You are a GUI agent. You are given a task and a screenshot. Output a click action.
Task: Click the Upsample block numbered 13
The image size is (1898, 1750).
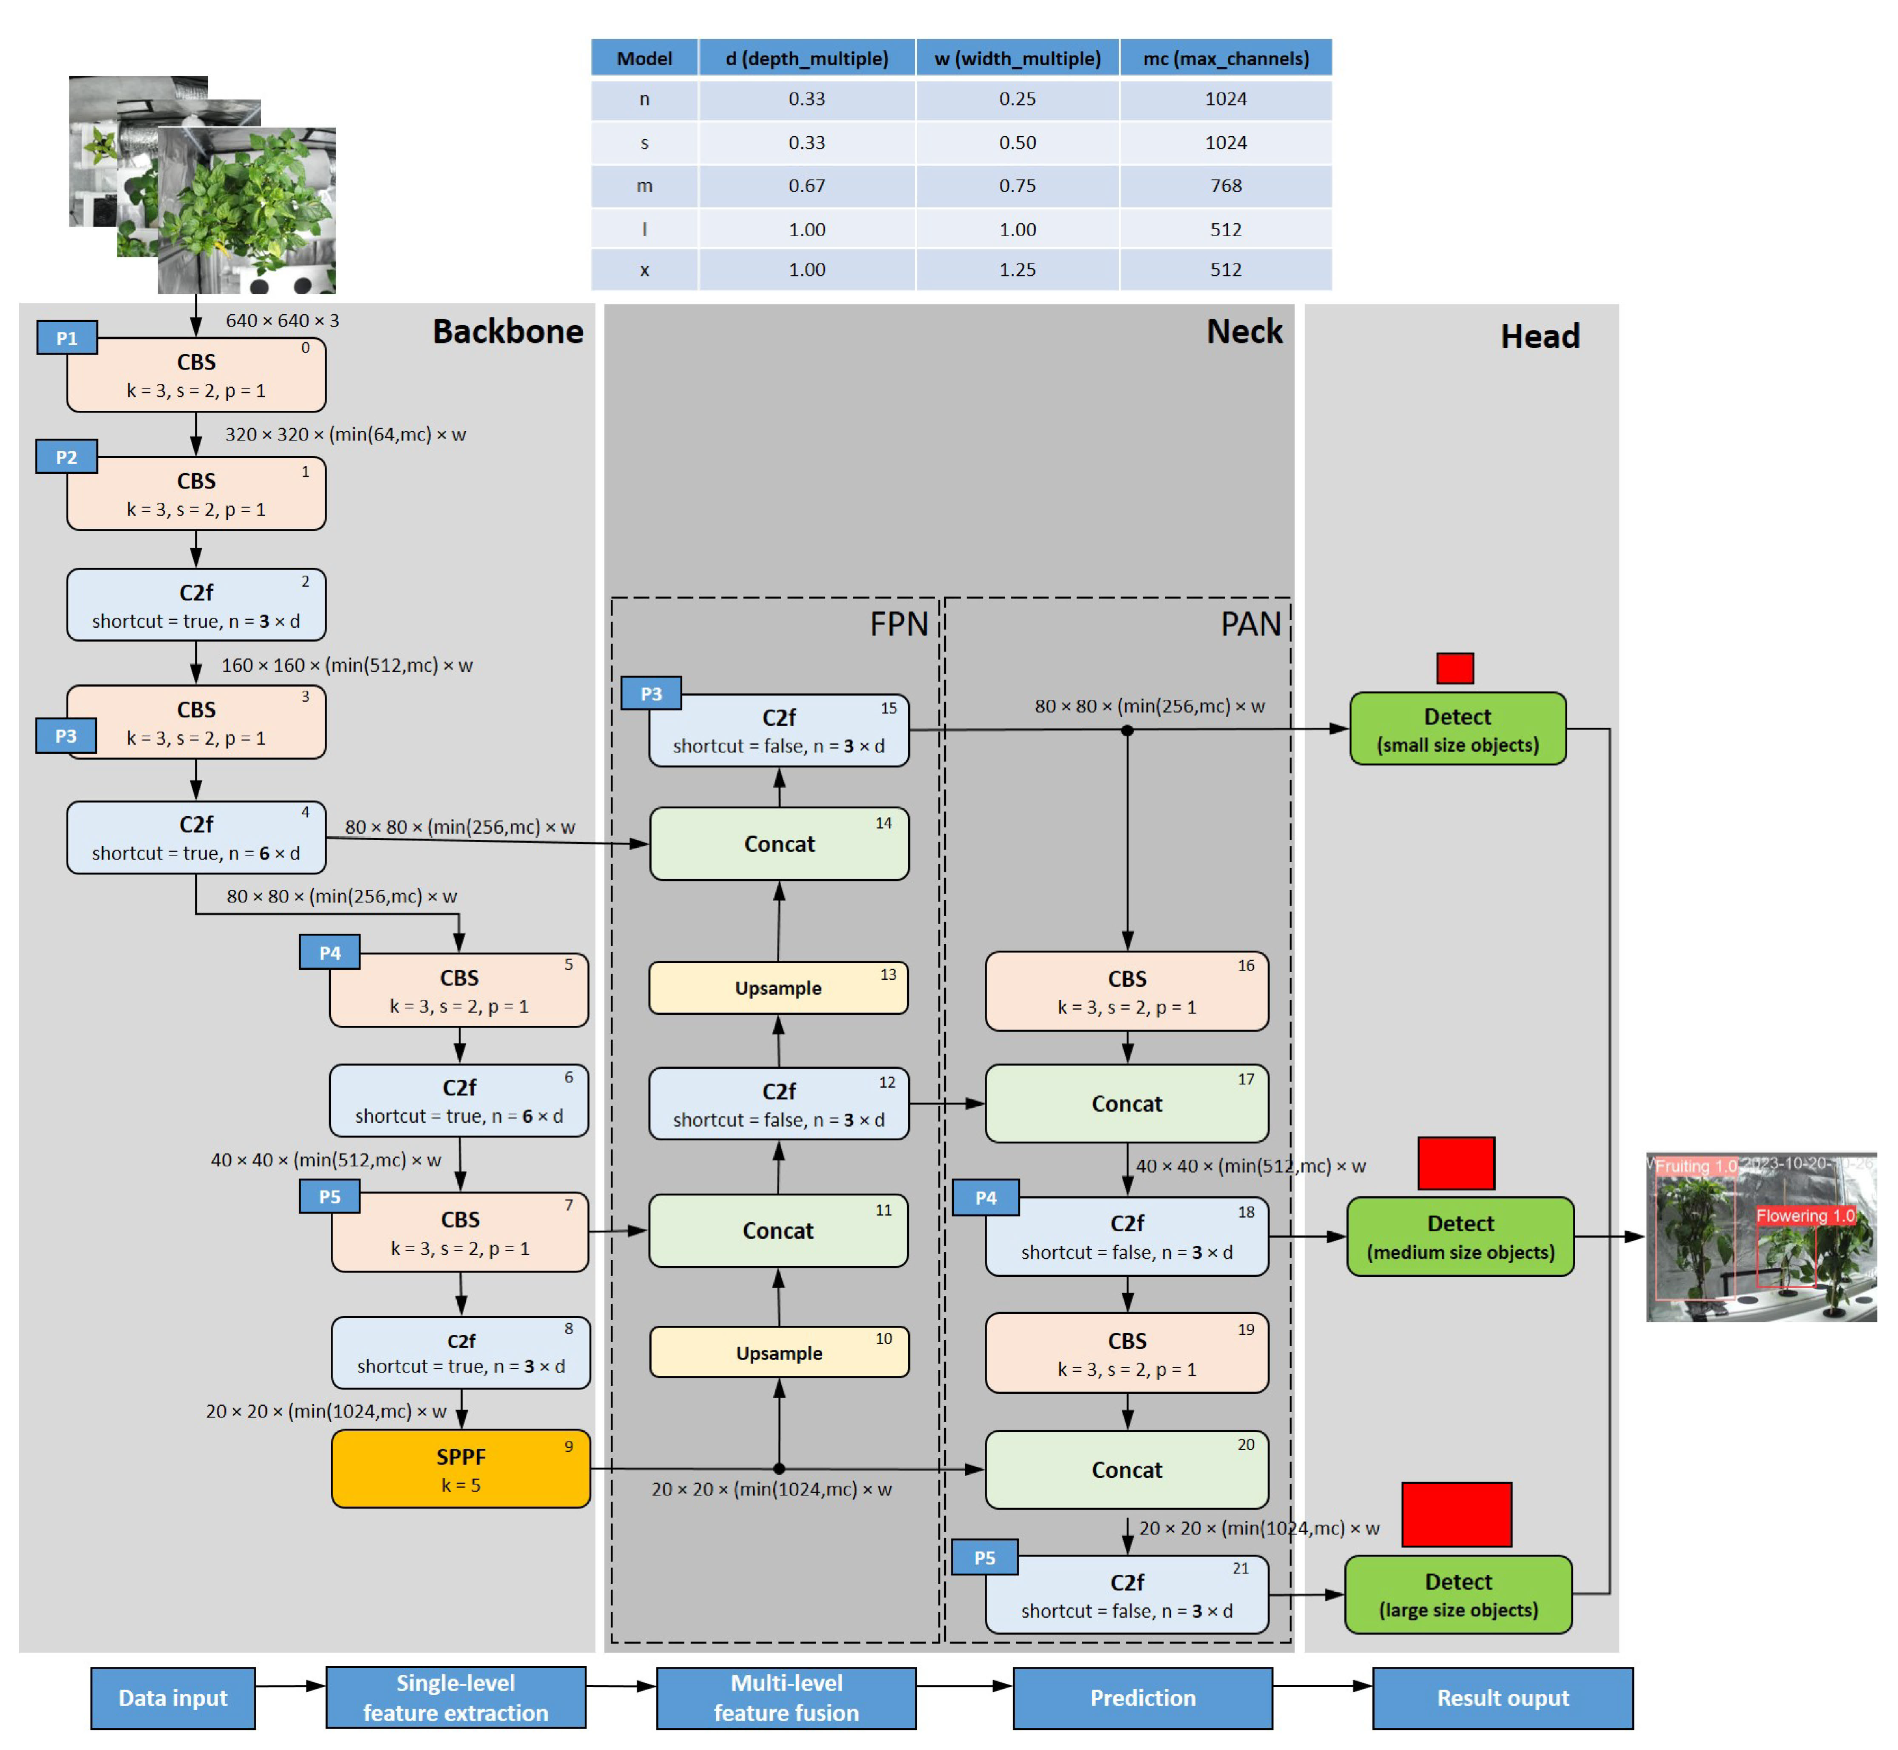[x=778, y=988]
